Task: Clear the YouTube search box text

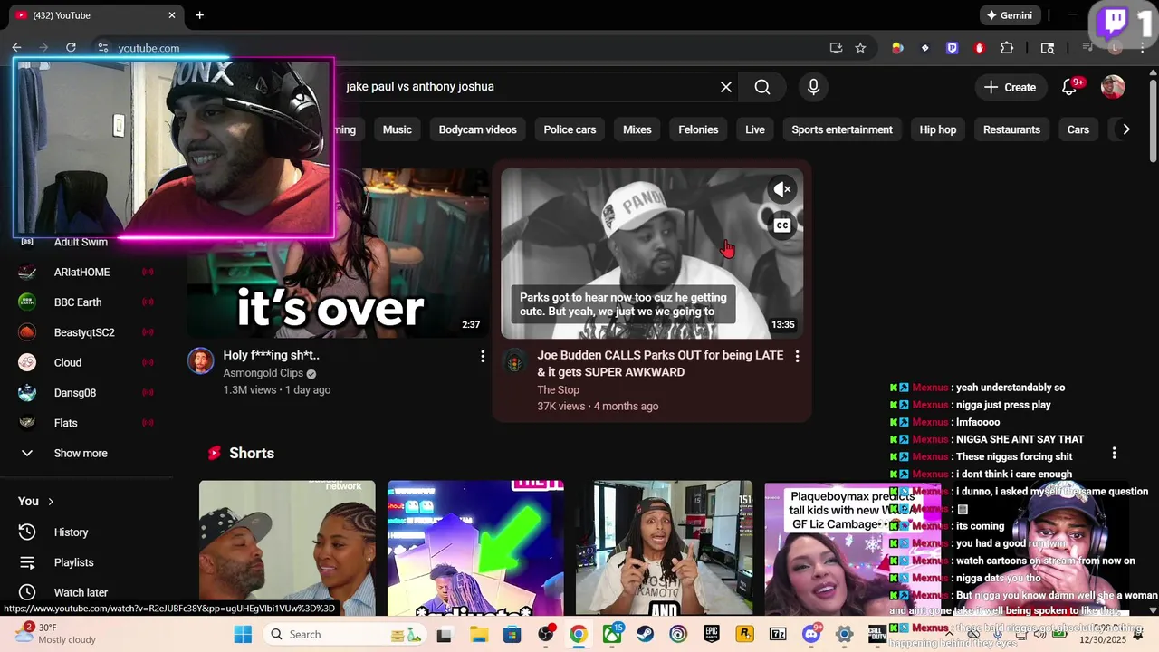Action: coord(725,87)
